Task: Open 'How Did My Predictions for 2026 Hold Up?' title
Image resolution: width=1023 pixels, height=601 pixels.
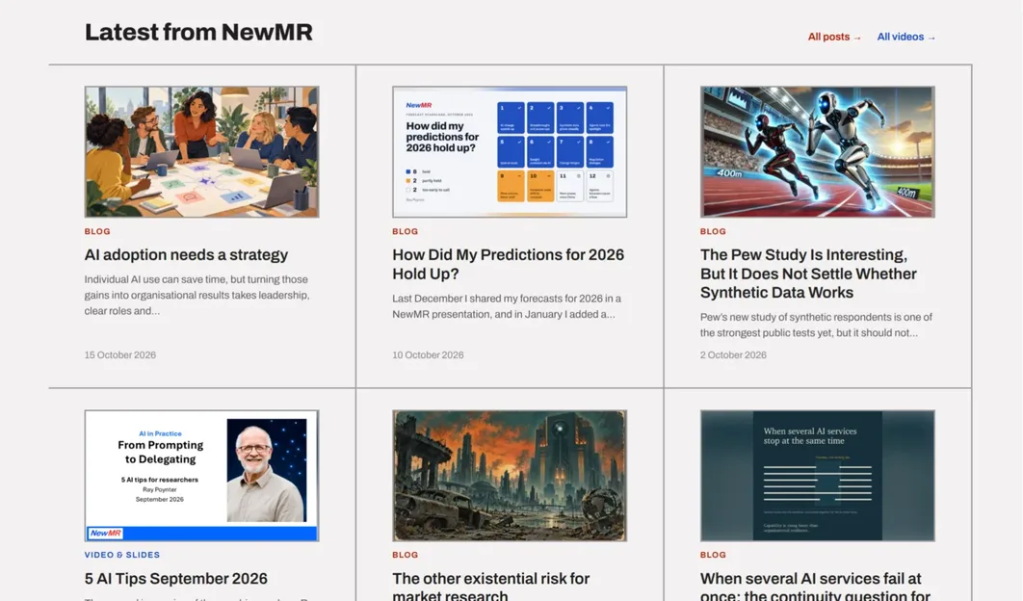Action: coord(509,264)
